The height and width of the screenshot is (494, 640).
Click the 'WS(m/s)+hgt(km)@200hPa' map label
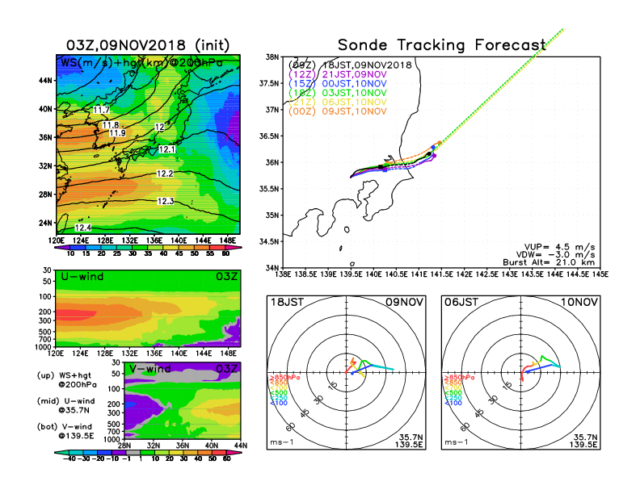141,63
